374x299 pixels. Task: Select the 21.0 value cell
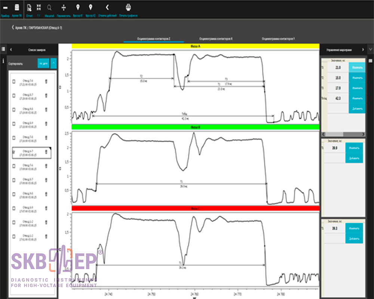click(x=338, y=68)
